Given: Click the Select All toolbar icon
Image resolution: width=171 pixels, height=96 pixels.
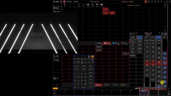Looking at the screenshot, I should [102, 5].
